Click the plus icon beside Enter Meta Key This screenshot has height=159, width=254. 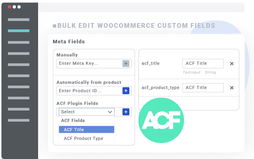pos(126,64)
